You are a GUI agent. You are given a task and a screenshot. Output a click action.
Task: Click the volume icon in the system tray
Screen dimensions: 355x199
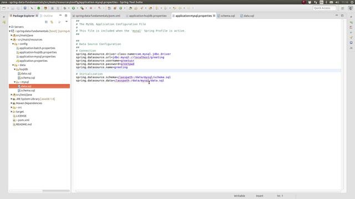tap(337, 2)
